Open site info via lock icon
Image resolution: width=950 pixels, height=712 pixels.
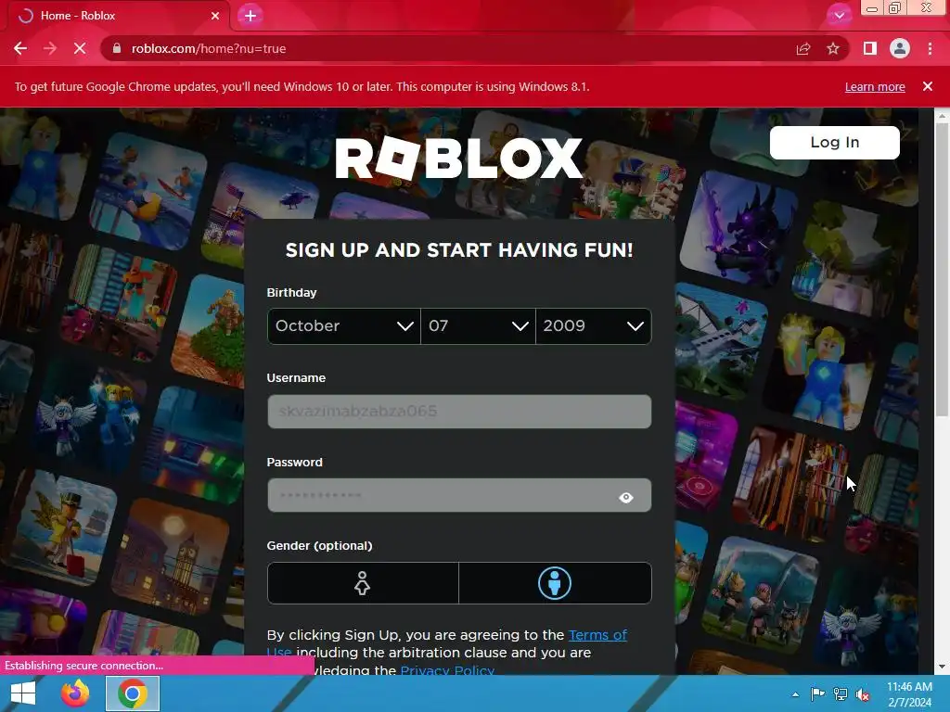tap(117, 48)
